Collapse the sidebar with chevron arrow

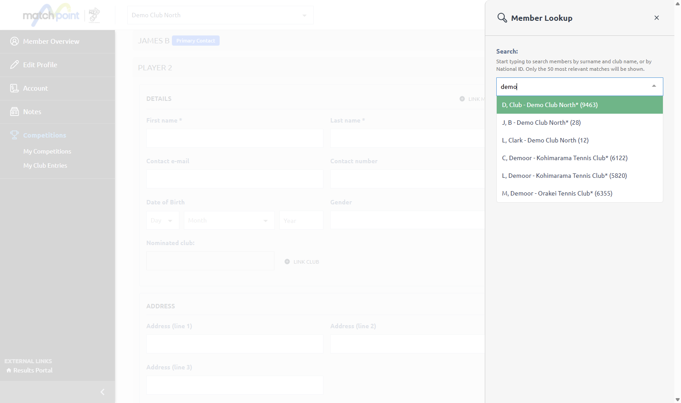point(103,392)
